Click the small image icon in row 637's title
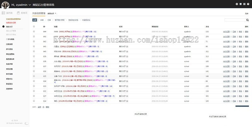Screen dimensions: 252x127 pyautogui.click(x=83, y=66)
